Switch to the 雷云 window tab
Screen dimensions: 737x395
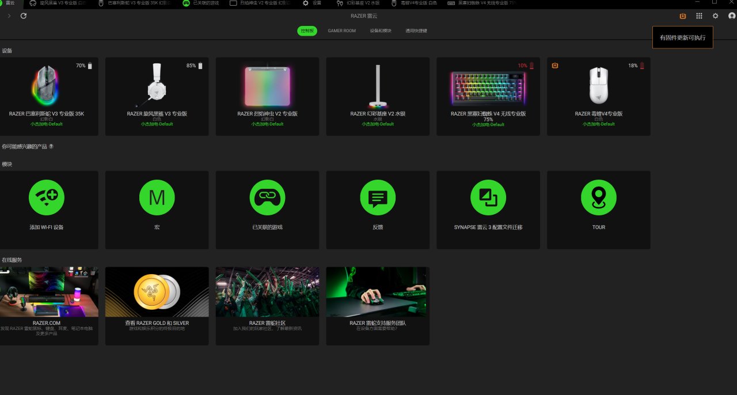(12, 3)
